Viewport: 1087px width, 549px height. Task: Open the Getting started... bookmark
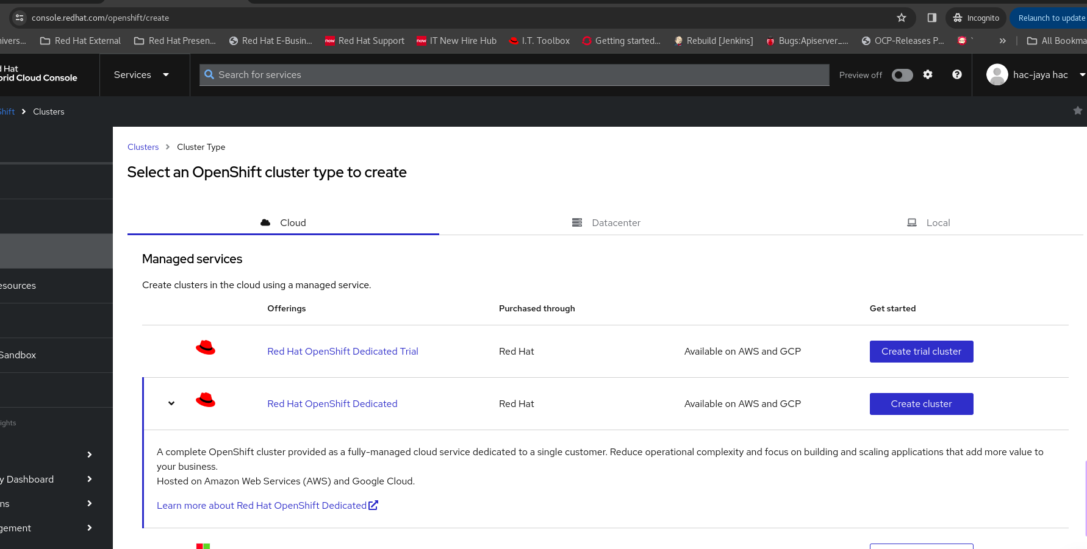(621, 41)
